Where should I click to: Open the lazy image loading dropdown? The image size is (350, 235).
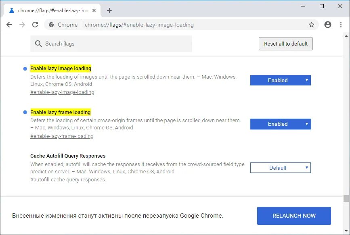coord(281,80)
